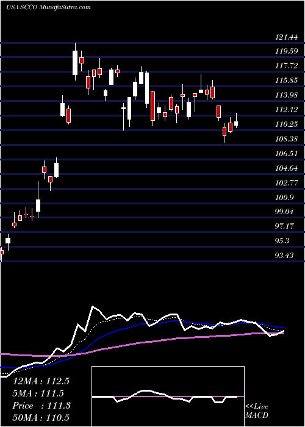Screen dimensions: 305x427
Task: Select the 106.51 price level label
Action: [x=287, y=154]
